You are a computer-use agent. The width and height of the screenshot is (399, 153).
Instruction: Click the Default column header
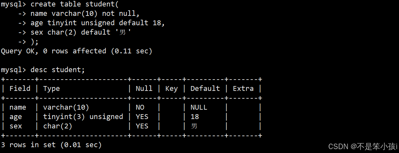(x=205, y=89)
